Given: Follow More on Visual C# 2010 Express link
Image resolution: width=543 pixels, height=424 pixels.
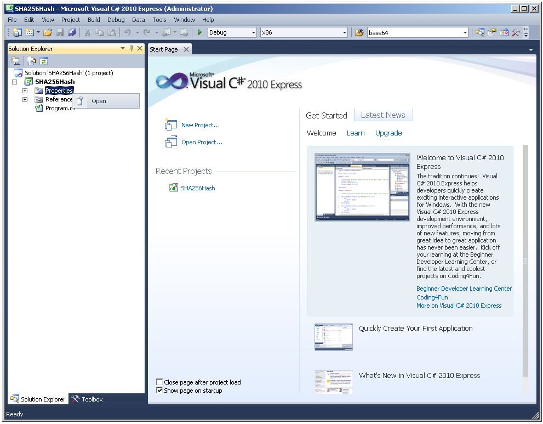Looking at the screenshot, I should tap(459, 306).
